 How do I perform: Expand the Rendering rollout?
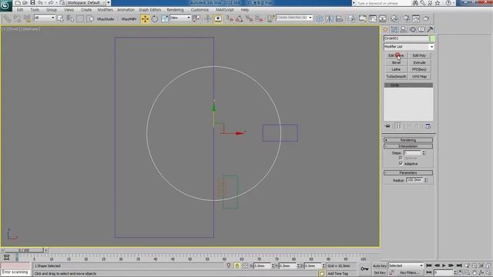click(x=408, y=140)
